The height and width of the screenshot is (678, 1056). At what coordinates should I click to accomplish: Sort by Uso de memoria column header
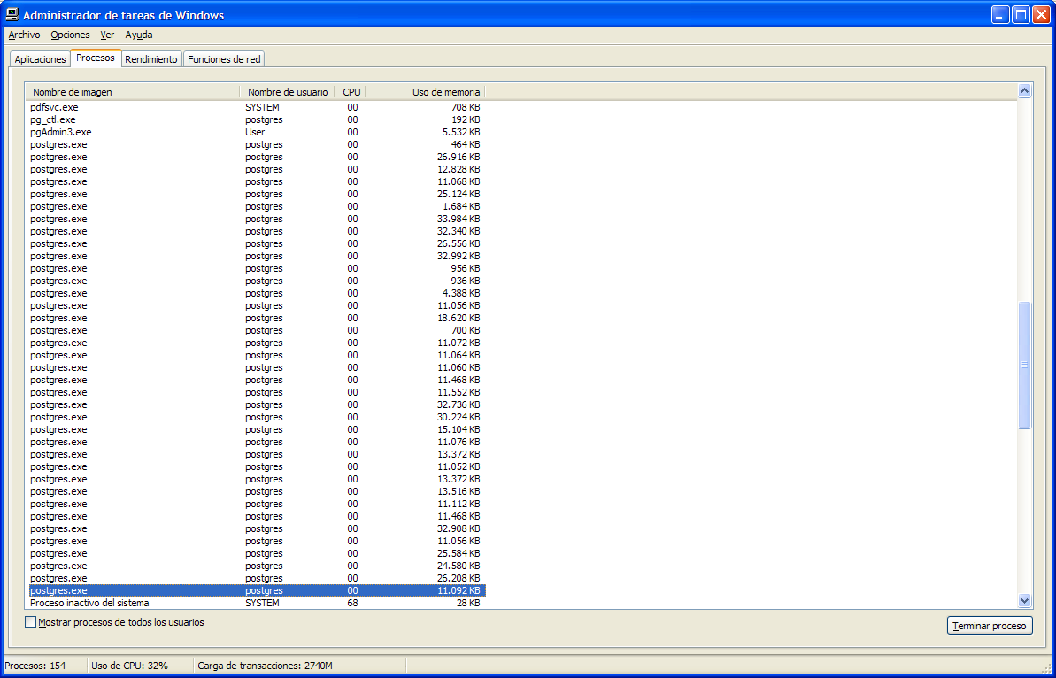tap(425, 92)
